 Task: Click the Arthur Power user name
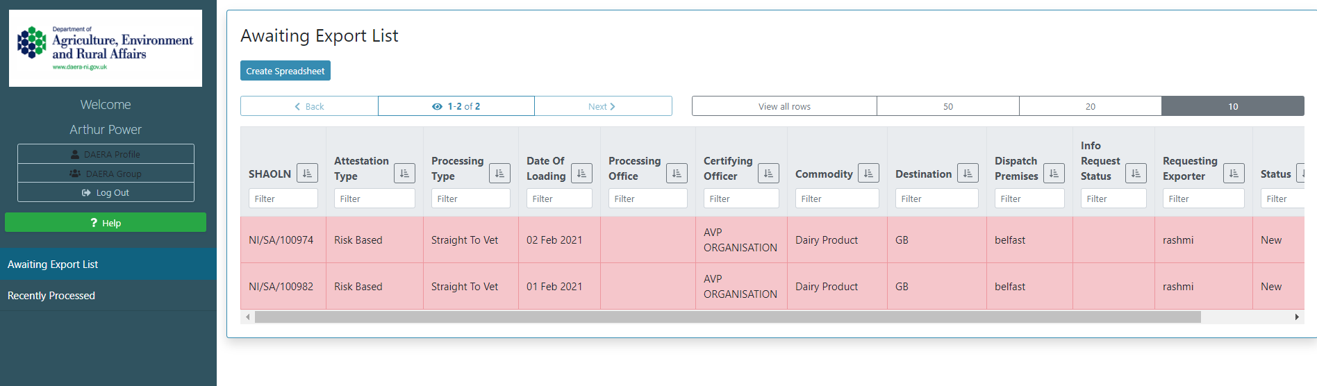pyautogui.click(x=106, y=129)
